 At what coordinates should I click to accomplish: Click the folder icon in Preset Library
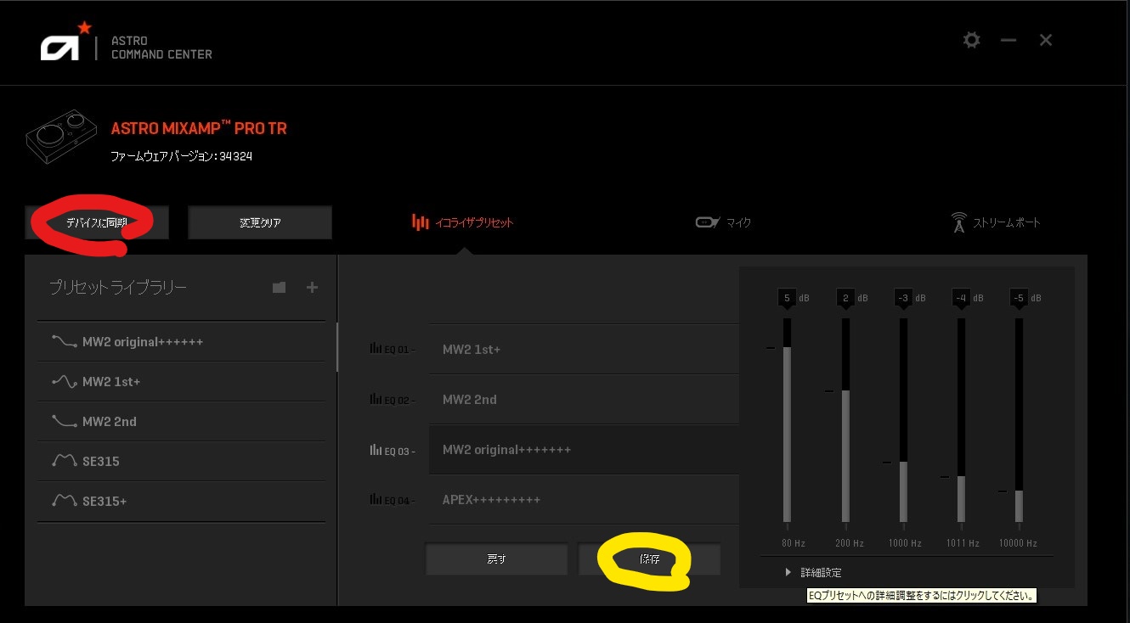(279, 288)
